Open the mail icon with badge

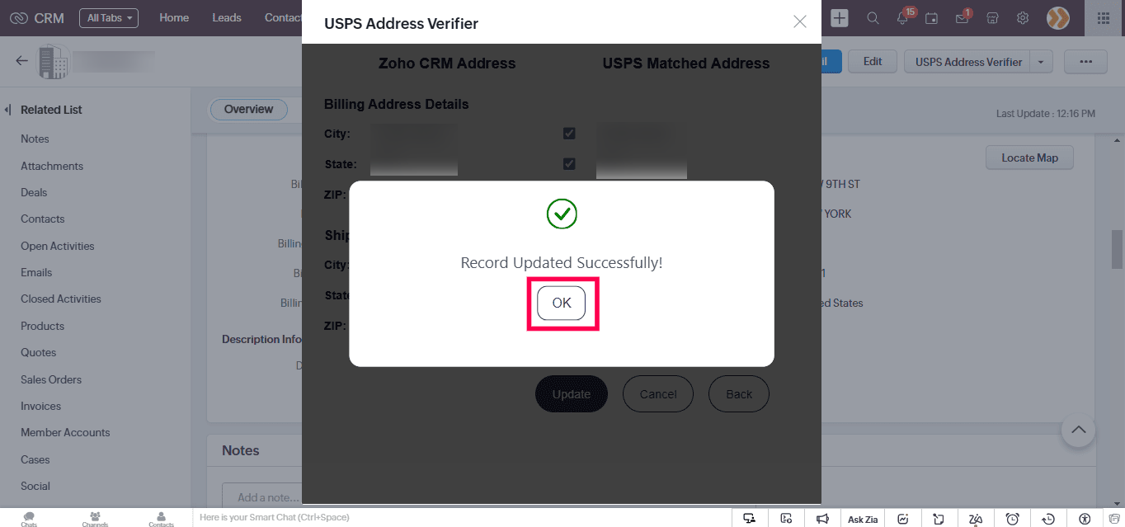point(963,17)
